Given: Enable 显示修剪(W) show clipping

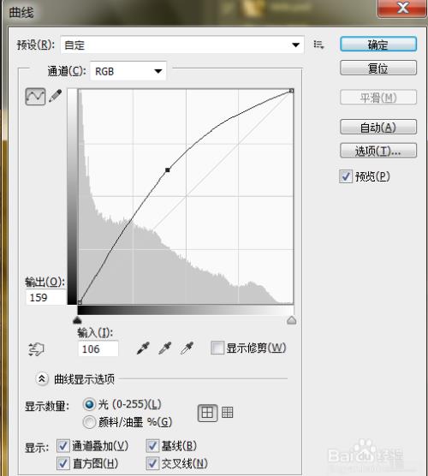Looking at the screenshot, I should click(217, 348).
